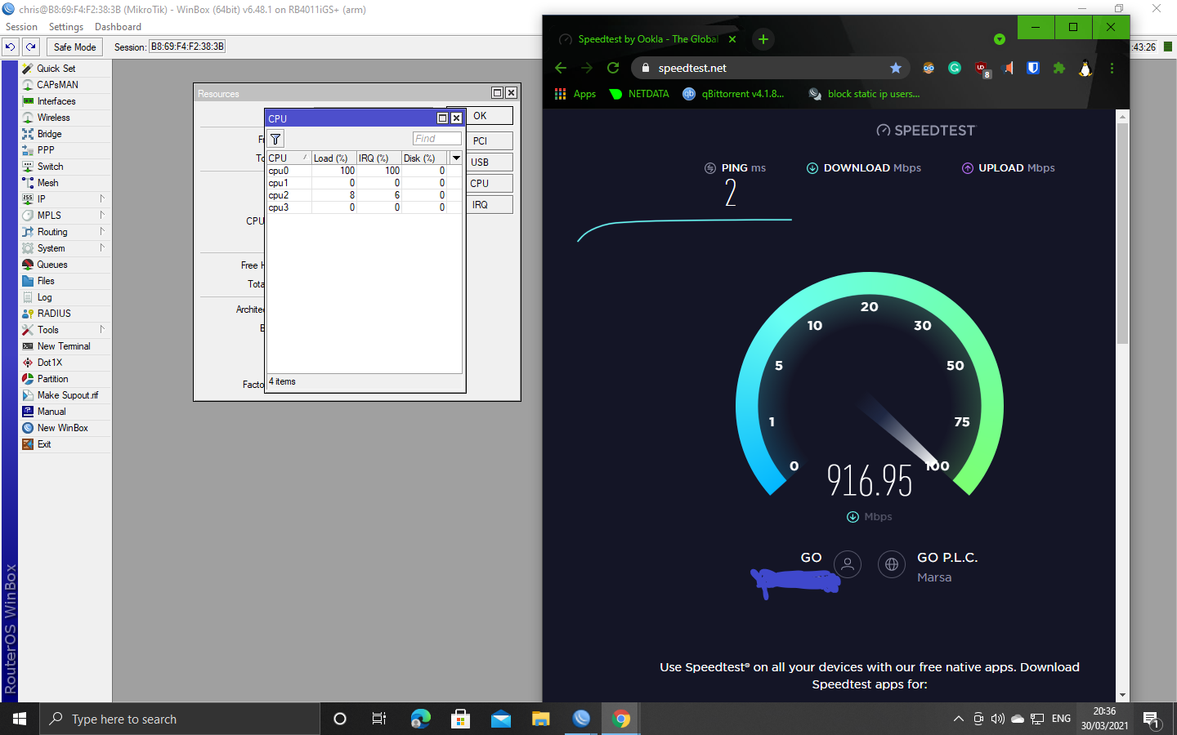The height and width of the screenshot is (735, 1177).
Task: Open the Interfaces list
Action: (65, 101)
